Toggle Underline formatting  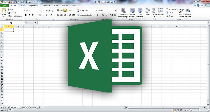point(33,15)
